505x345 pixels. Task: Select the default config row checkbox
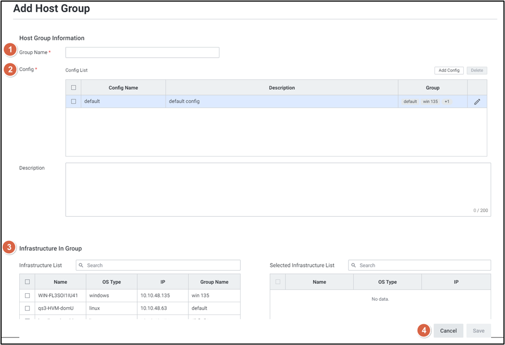(74, 101)
